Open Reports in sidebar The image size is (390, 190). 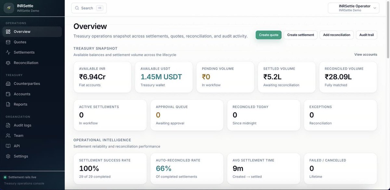[x=32, y=104]
